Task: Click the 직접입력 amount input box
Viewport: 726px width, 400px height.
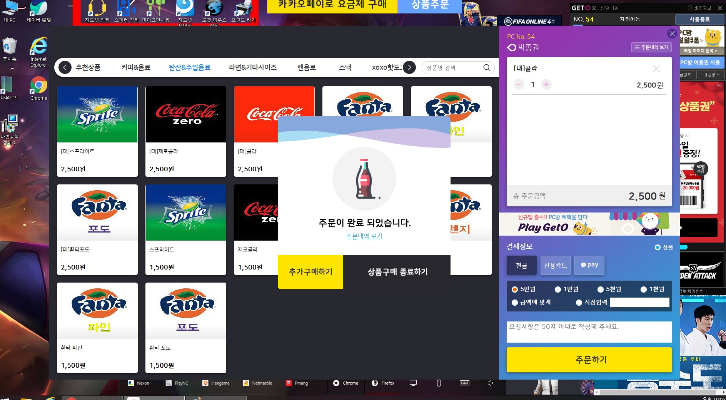Action: pos(640,302)
